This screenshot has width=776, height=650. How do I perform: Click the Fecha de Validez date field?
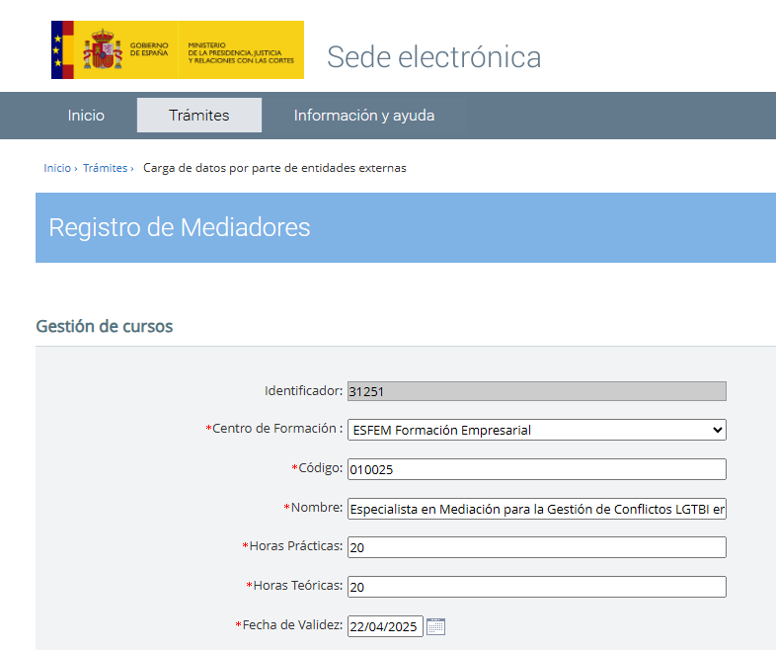click(x=384, y=626)
